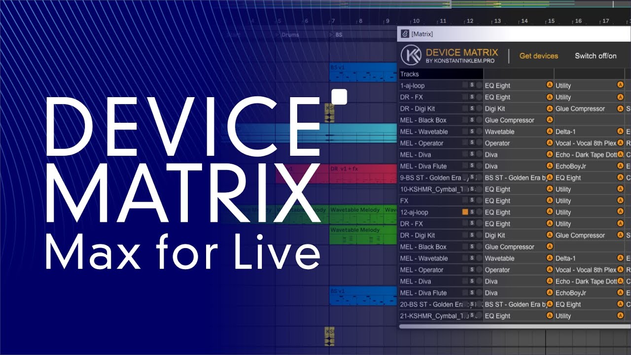Select the FX track name

[x=404, y=201]
